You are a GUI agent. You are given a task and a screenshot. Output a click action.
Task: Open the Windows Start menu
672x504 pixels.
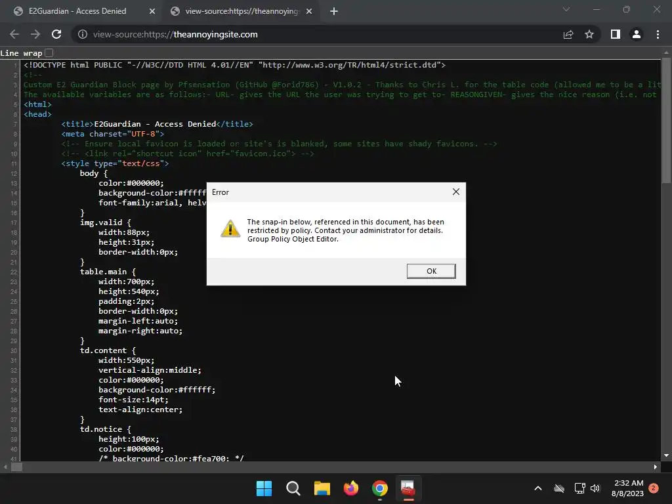tap(264, 488)
